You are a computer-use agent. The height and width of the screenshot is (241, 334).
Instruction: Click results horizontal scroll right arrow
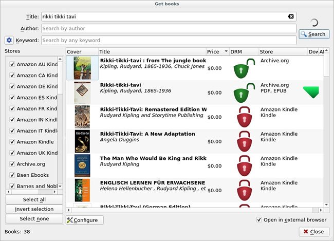pos(321,210)
